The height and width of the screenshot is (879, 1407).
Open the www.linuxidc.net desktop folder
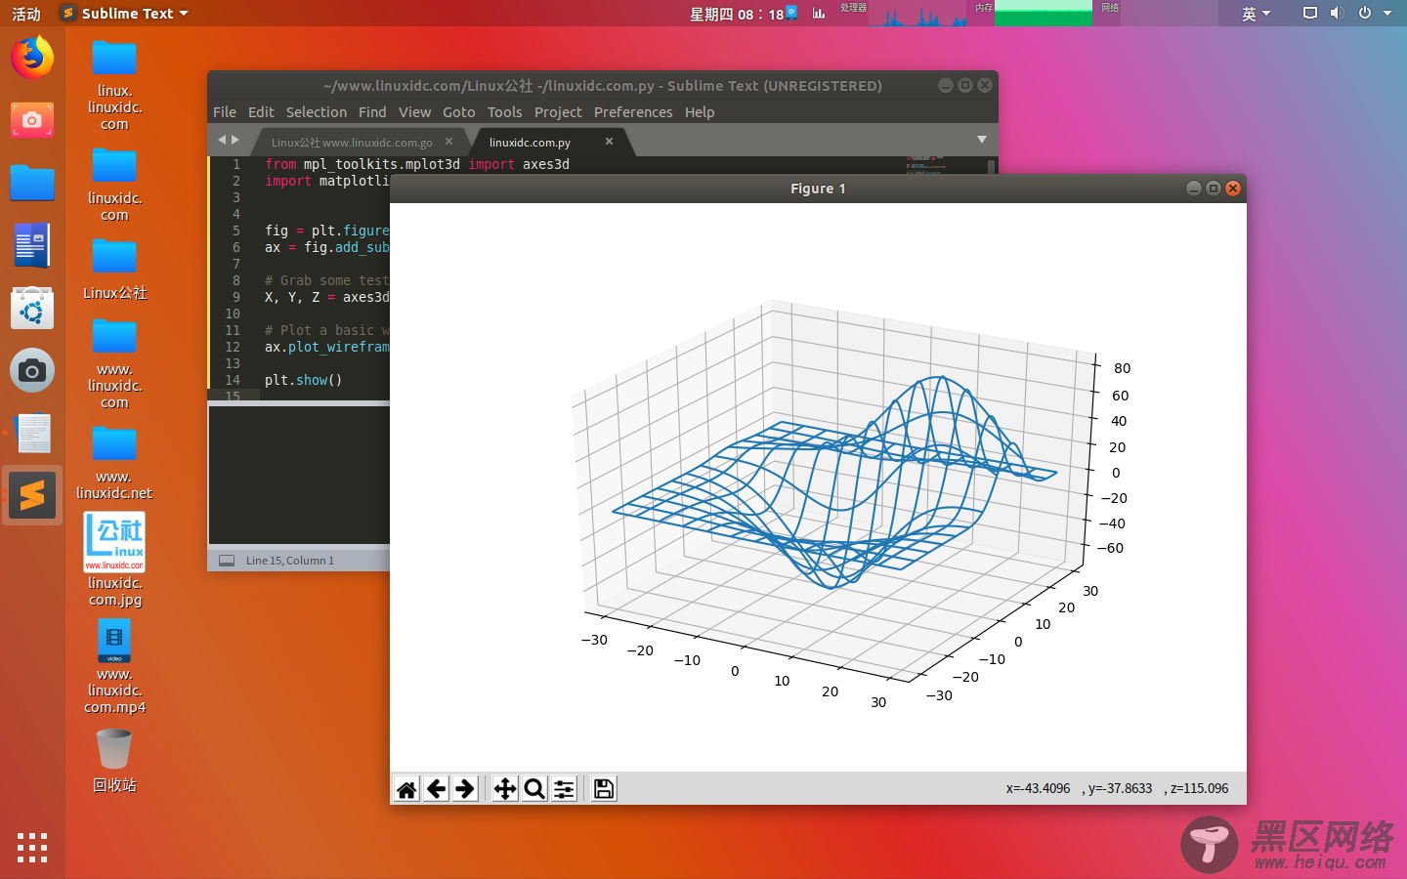pos(114,463)
